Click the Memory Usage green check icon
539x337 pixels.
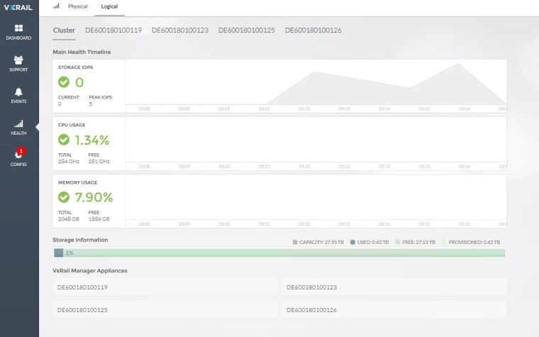(64, 197)
